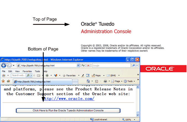Click the Print printer icon
The image size is (187, 122).
[x=105, y=81]
